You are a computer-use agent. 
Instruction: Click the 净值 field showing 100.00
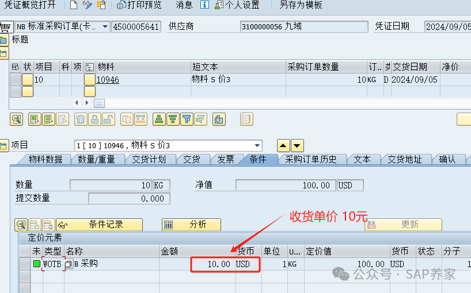click(x=286, y=185)
